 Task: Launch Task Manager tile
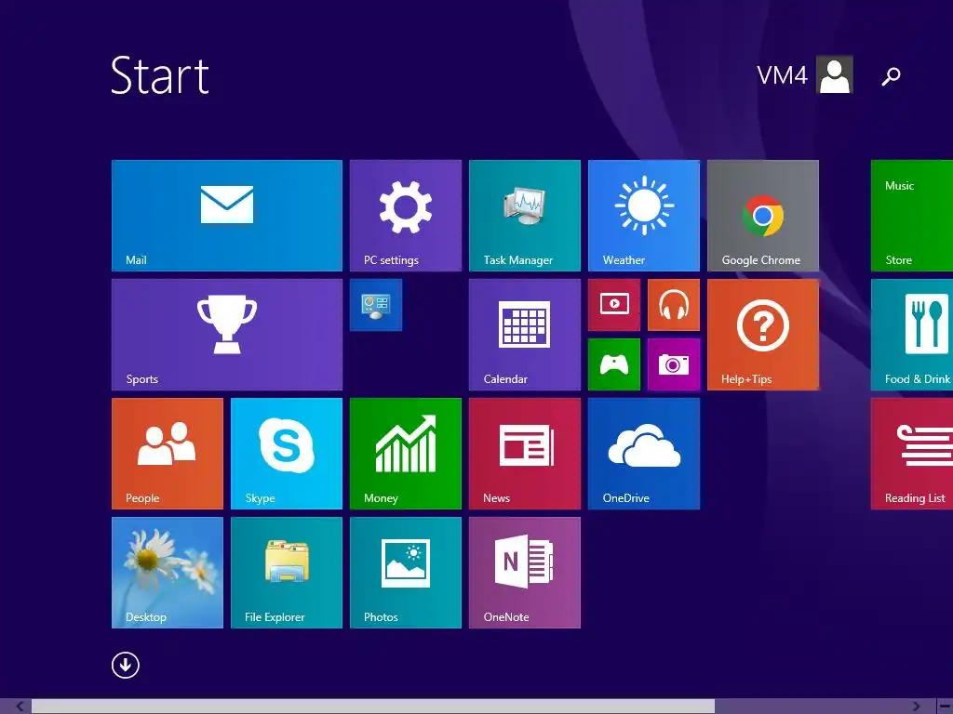point(525,216)
